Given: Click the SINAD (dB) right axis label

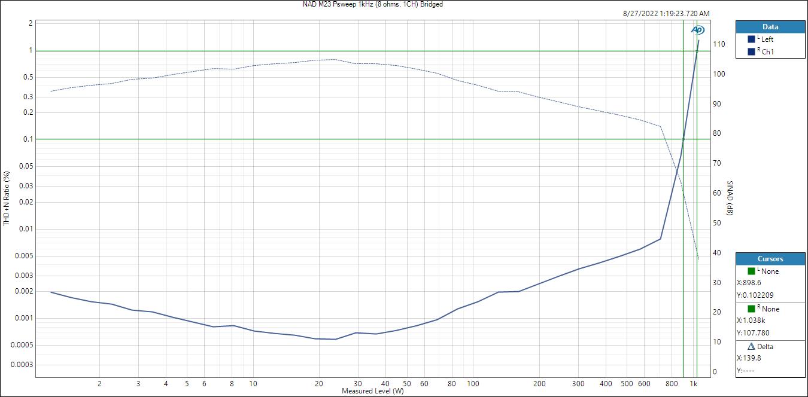Looking at the screenshot, I should [730, 198].
